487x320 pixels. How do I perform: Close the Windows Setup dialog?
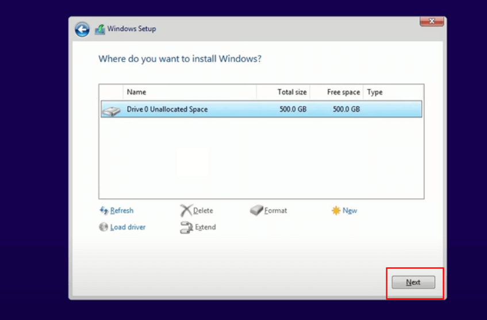[x=431, y=22]
